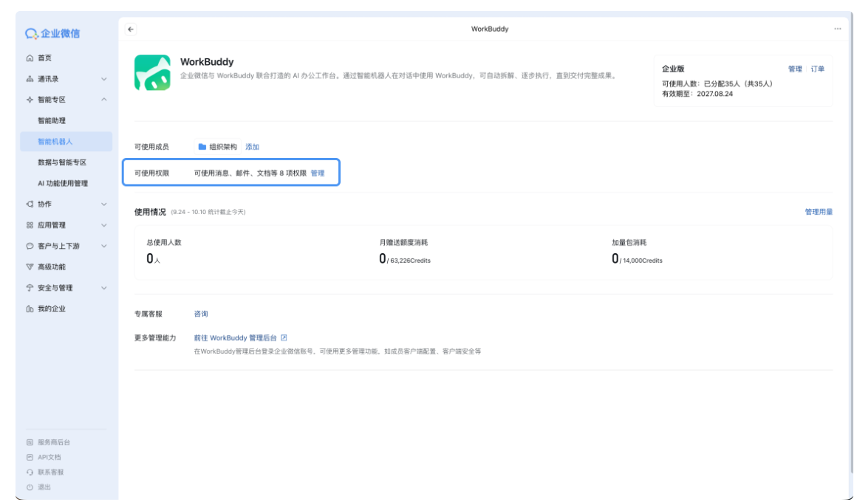Image resolution: width=857 pixels, height=502 pixels.
Task: Open 订单 link in 企业版 card
Action: [818, 69]
